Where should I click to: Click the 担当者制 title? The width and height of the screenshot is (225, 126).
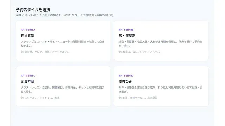[x=27, y=36]
